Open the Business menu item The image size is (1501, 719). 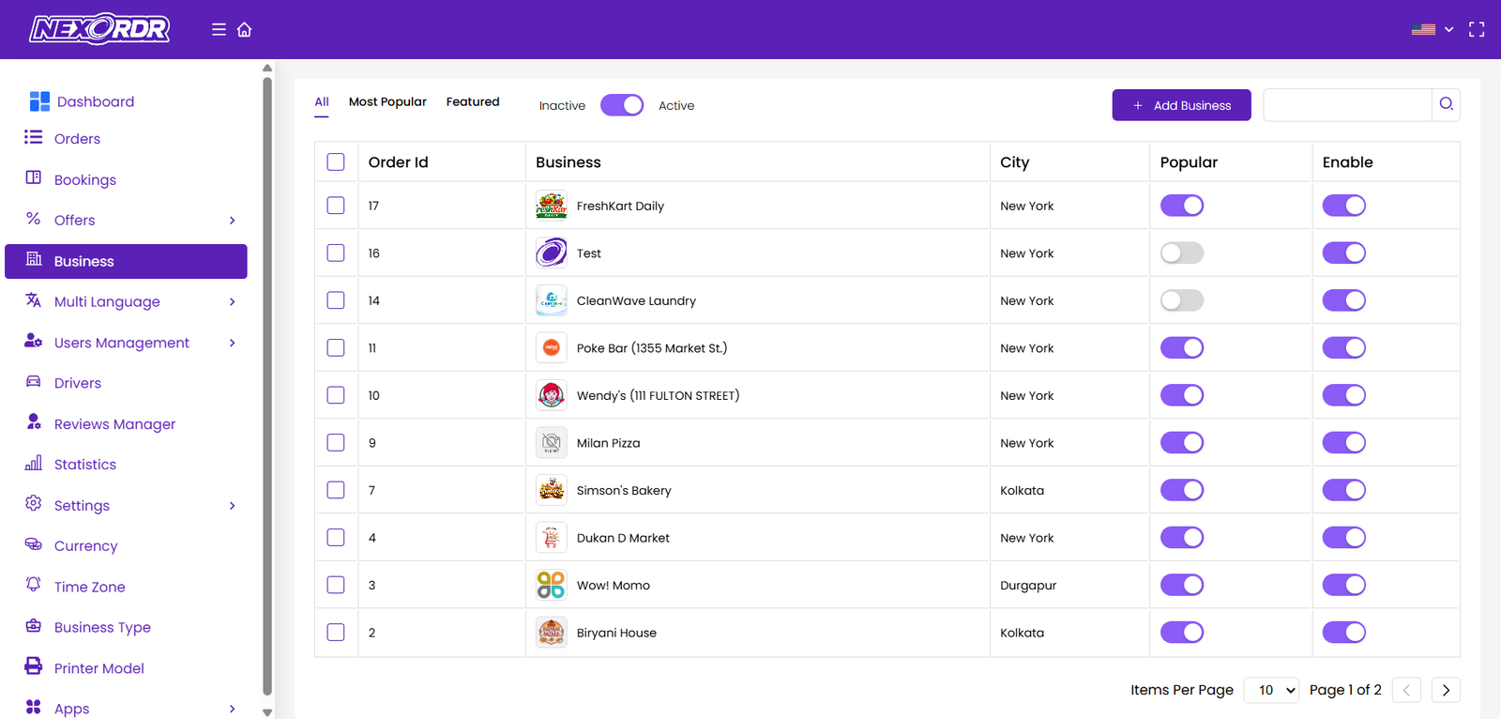126,261
